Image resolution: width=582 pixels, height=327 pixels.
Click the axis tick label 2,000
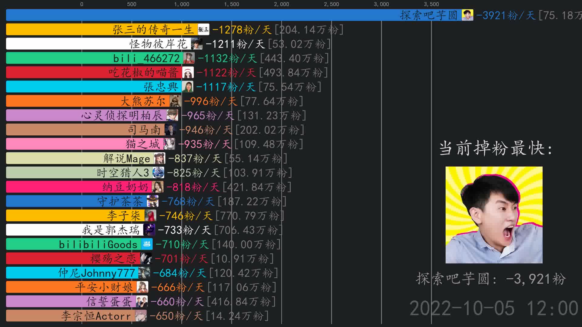pyautogui.click(x=281, y=4)
